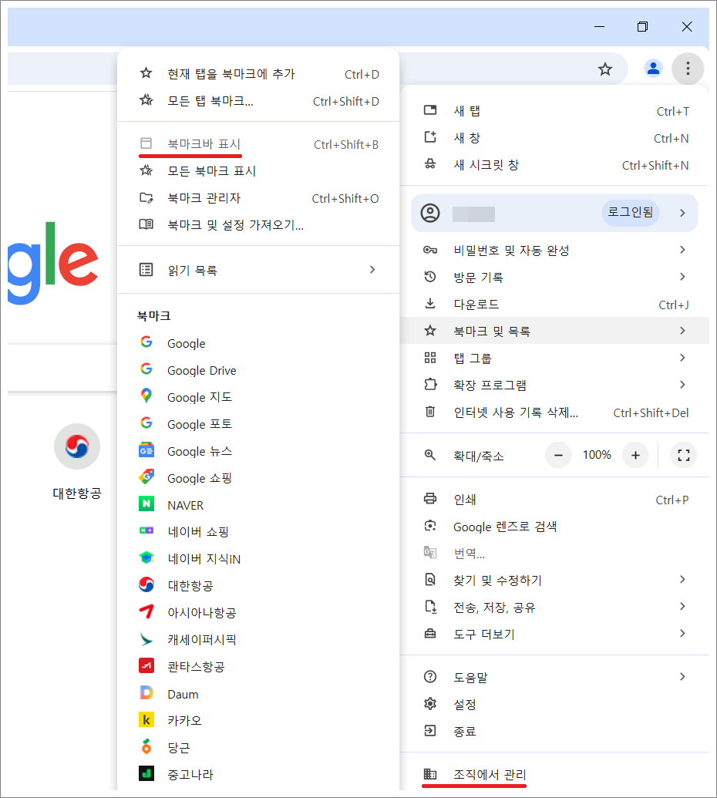Expand 찾기 및 수정하기 submenu
Viewport: 717px width, 798px height.
pyautogui.click(x=554, y=580)
